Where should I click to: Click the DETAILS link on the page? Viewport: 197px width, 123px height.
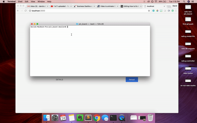click(x=59, y=80)
